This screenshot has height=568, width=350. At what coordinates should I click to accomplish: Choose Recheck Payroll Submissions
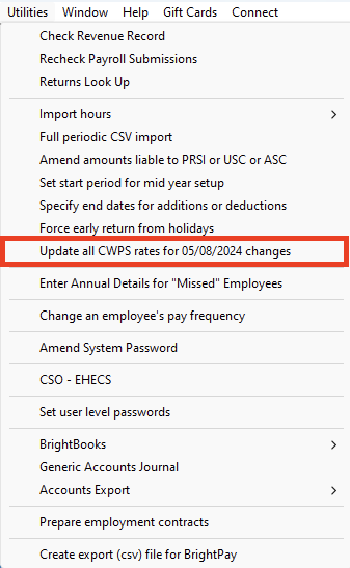(118, 59)
